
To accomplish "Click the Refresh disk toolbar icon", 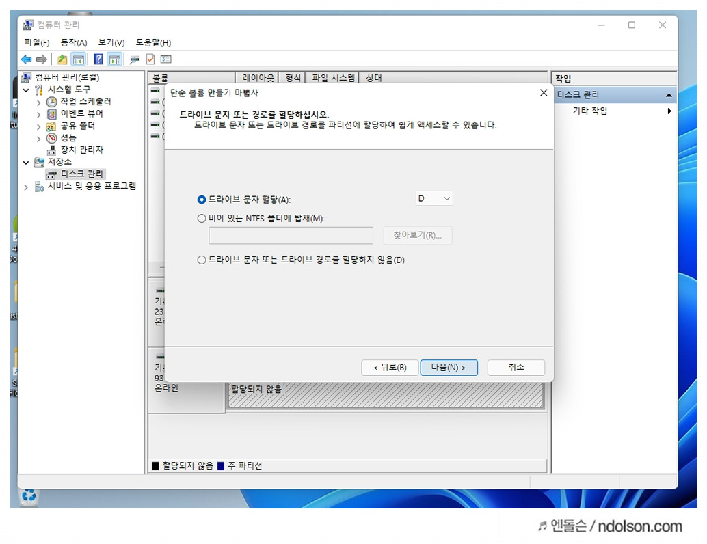I will point(135,59).
